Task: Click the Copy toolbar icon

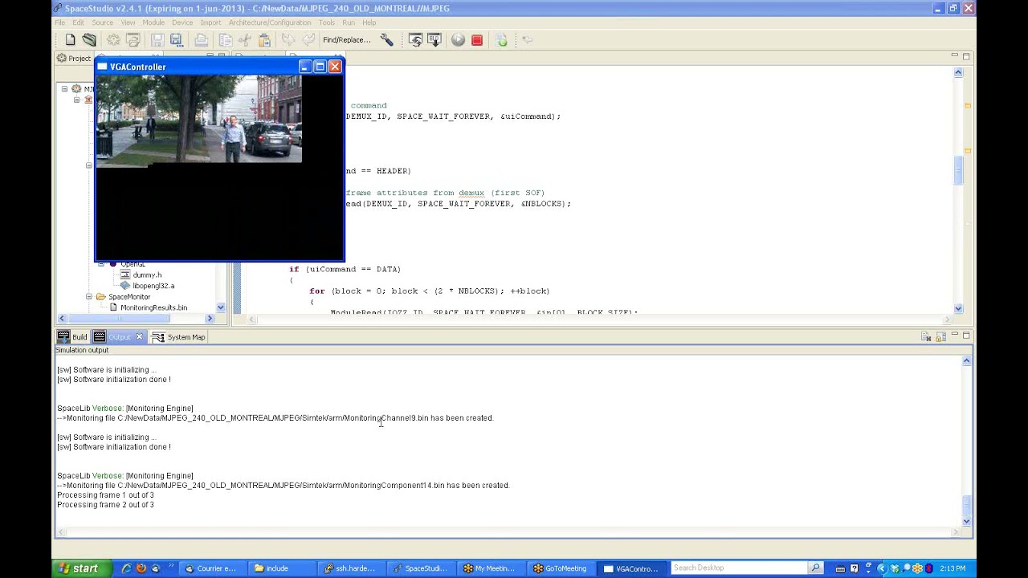Action: point(226,39)
